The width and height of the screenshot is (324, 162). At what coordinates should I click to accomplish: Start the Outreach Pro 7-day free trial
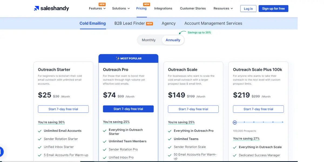tap(128, 109)
